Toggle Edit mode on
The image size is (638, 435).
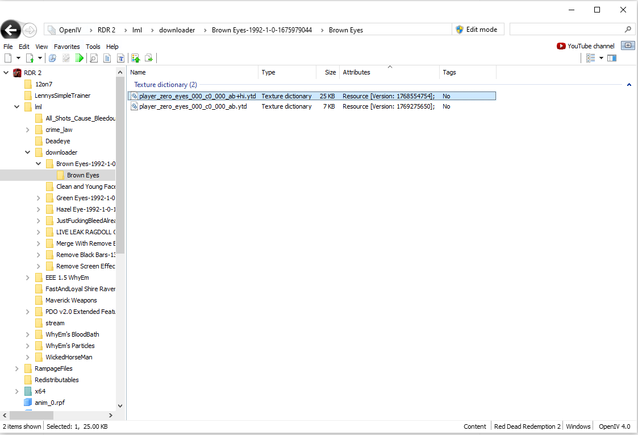[476, 30]
